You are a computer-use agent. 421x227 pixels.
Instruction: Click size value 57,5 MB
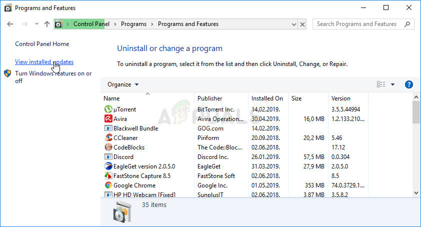[x=314, y=156]
